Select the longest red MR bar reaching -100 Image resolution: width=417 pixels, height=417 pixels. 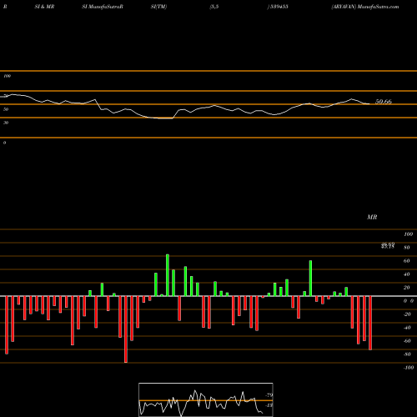coord(126,329)
